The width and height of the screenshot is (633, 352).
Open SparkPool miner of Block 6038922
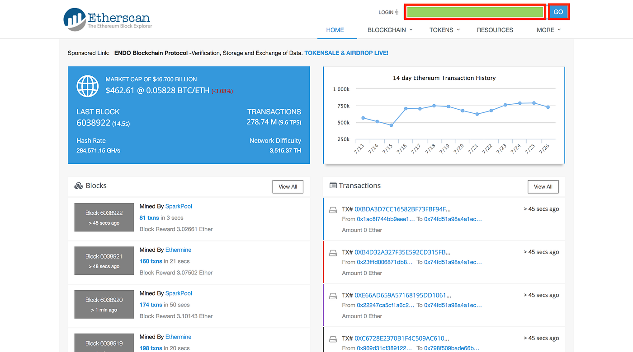pyautogui.click(x=179, y=206)
